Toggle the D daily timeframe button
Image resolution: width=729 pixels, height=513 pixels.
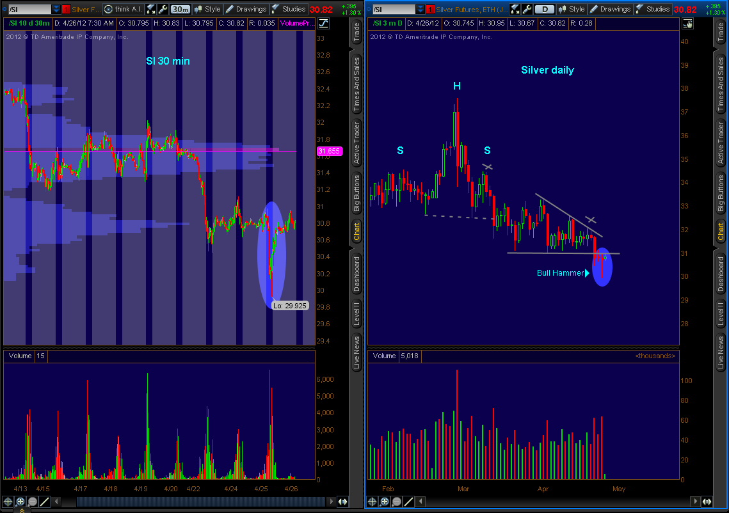pos(544,9)
